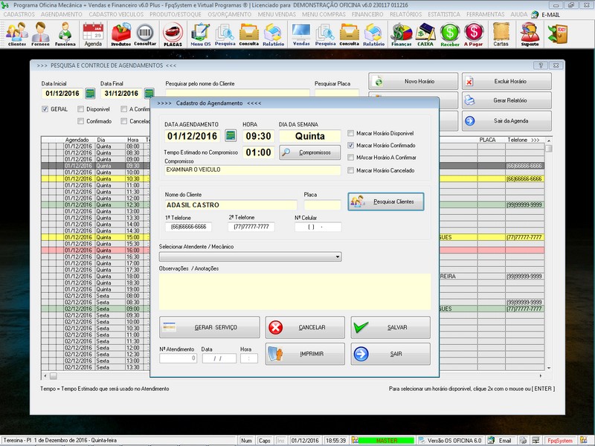This screenshot has width=595, height=446.
Task: Toggle the Confirmado filter checkbox
Action: point(80,121)
